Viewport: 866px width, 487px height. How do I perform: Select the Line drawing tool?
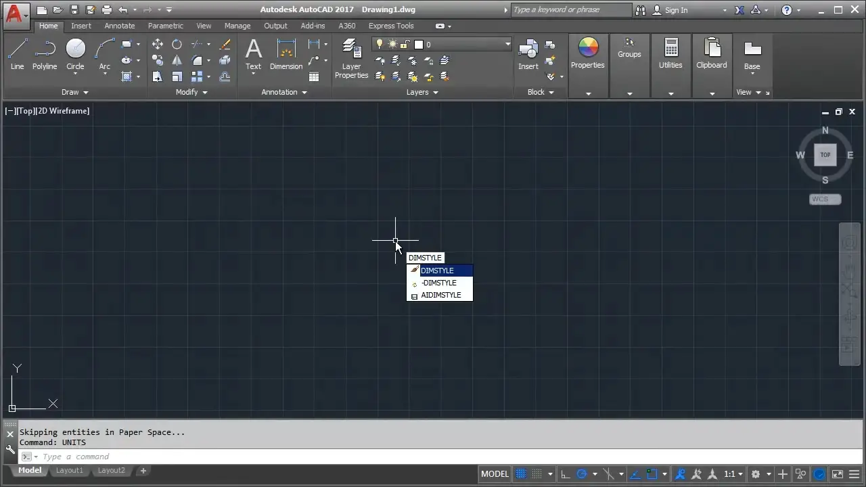pos(17,54)
